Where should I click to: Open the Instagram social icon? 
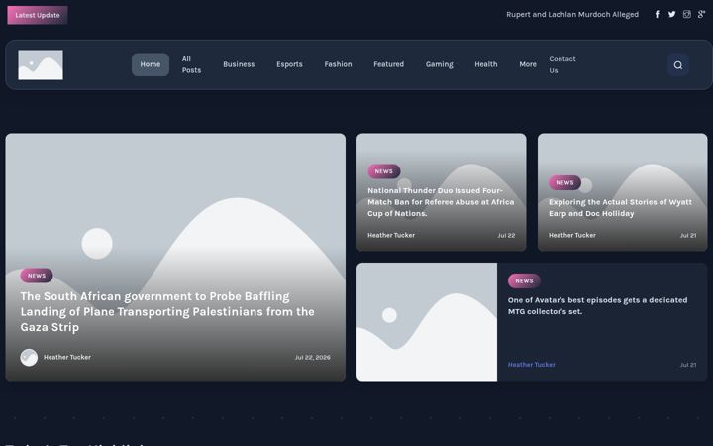(687, 14)
